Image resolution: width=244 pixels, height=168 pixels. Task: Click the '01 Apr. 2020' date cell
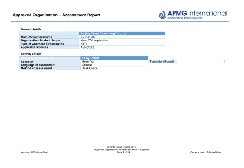[x=114, y=58]
